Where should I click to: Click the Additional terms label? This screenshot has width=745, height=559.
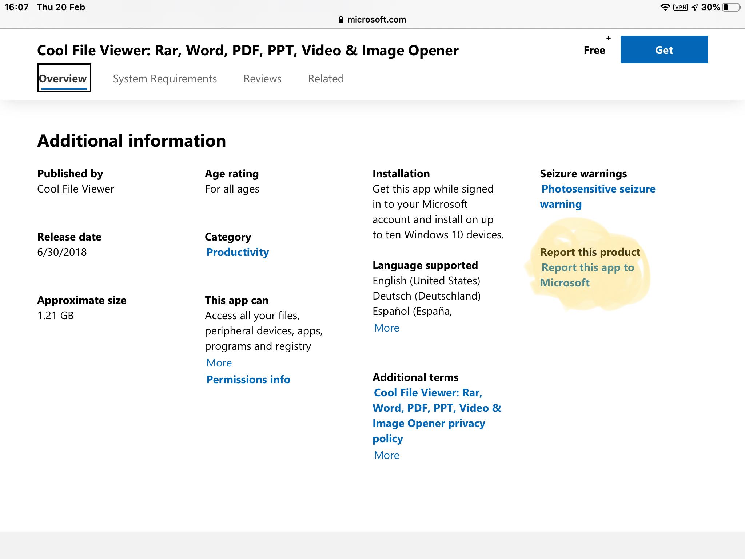pyautogui.click(x=415, y=377)
